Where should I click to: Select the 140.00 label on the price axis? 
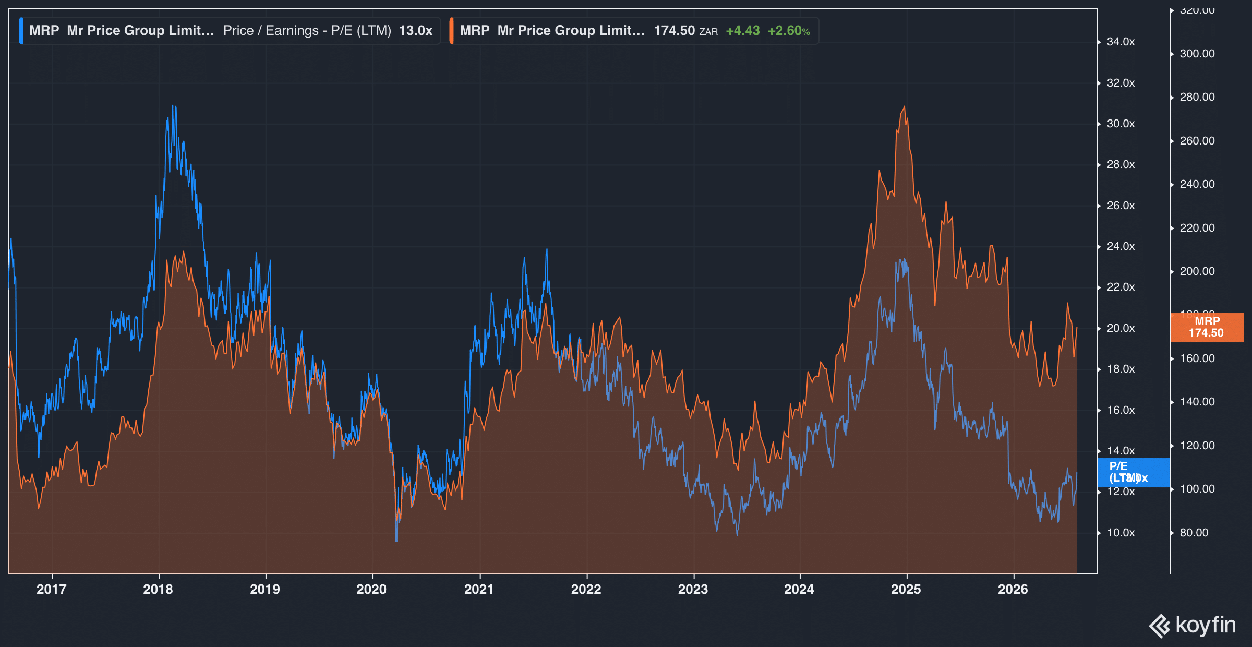point(1197,402)
